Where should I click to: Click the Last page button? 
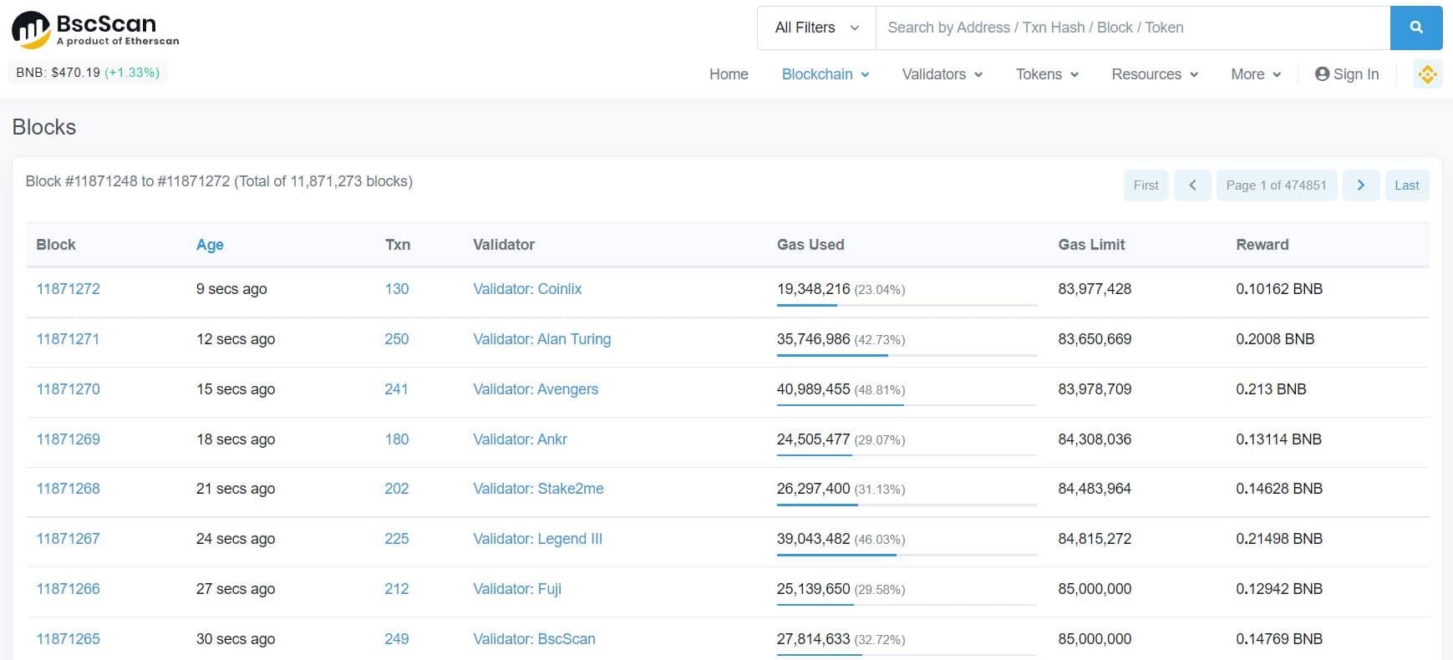pos(1407,185)
